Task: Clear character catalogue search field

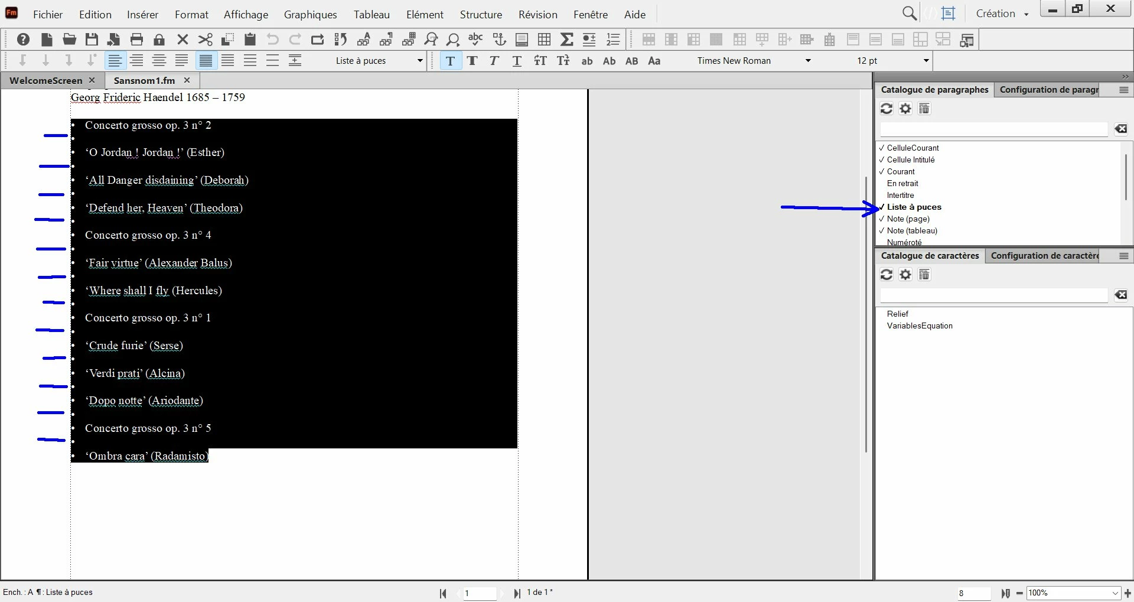Action: click(x=1121, y=295)
